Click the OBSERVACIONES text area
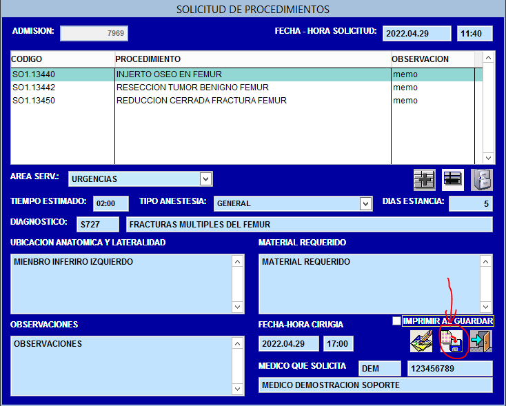The width and height of the screenshot is (506, 406). click(121, 366)
